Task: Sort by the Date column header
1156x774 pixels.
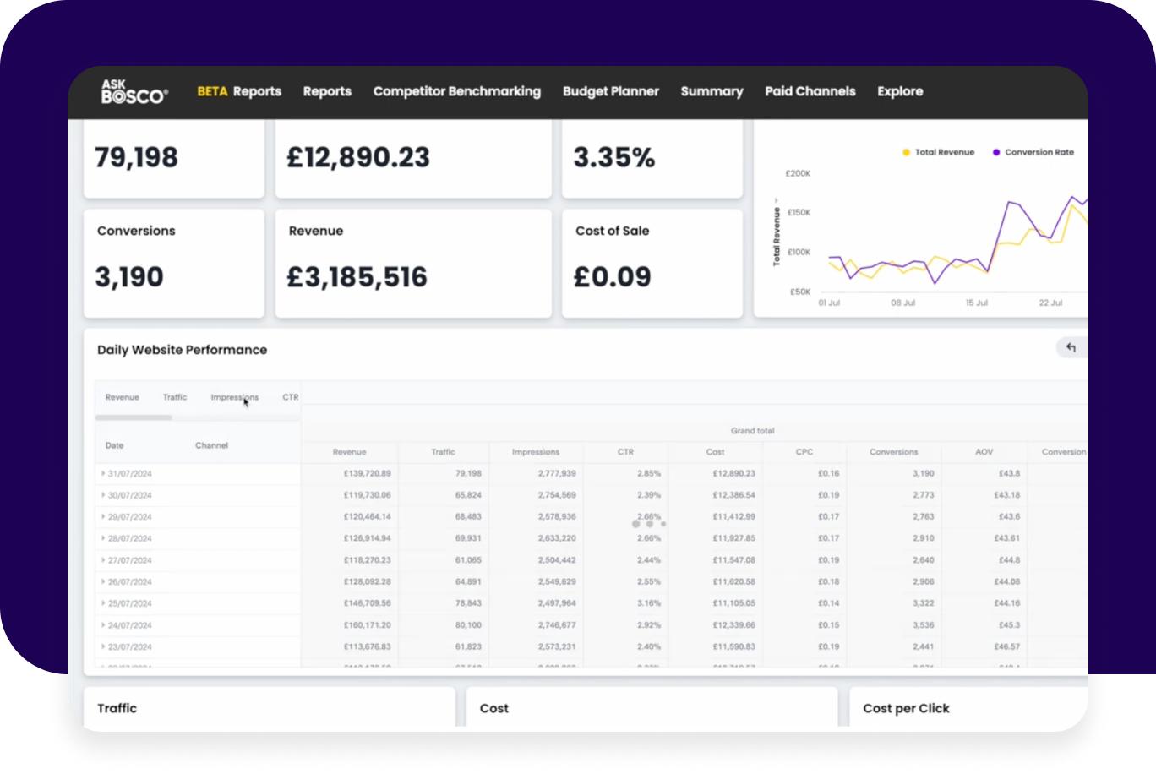Action: point(114,445)
